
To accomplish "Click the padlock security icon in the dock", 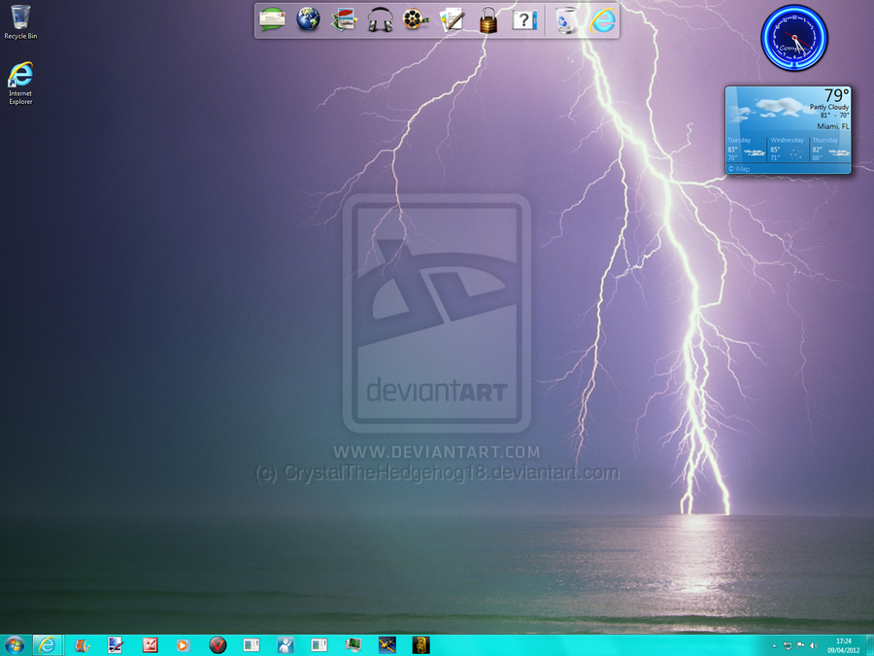I will 488,19.
